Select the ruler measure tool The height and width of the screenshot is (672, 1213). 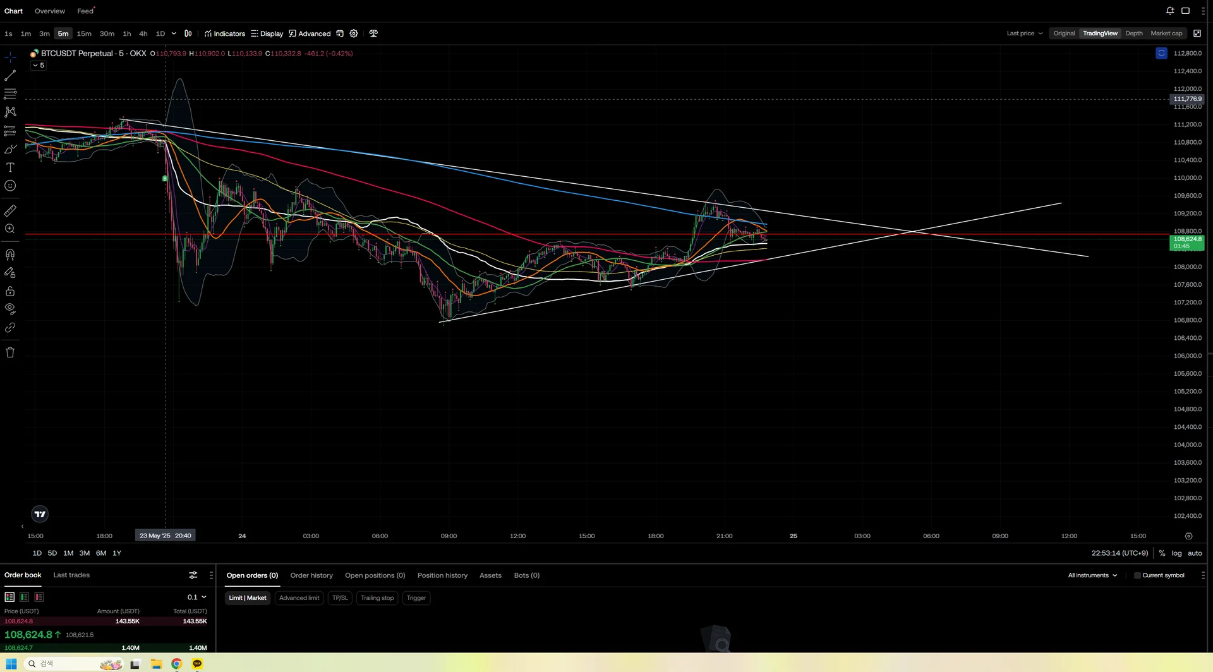pos(10,210)
